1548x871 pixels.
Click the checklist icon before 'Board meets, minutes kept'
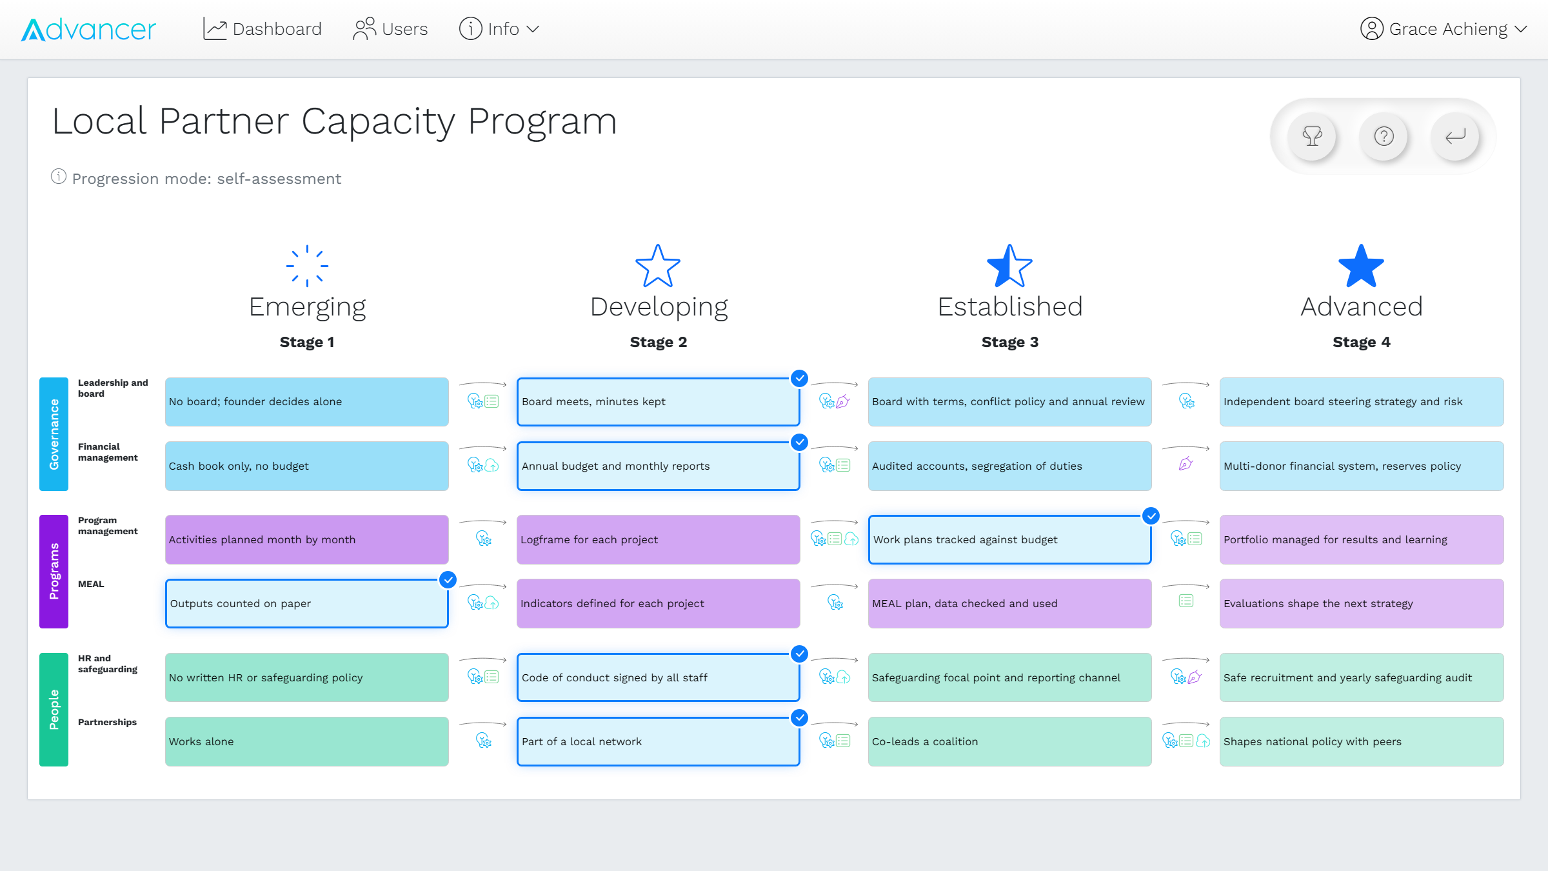pos(491,402)
